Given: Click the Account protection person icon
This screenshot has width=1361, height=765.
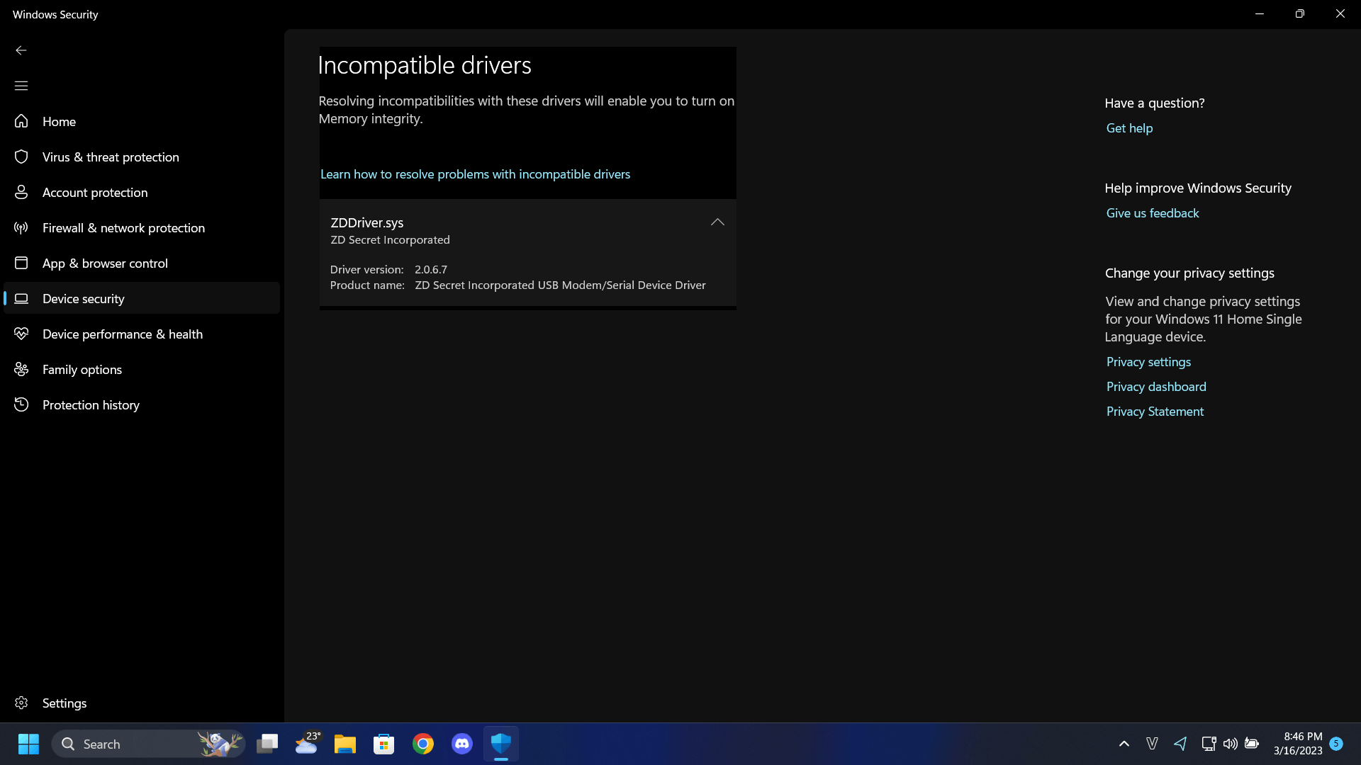Looking at the screenshot, I should tap(21, 192).
